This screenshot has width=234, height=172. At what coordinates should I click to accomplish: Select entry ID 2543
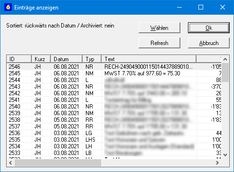114,87
